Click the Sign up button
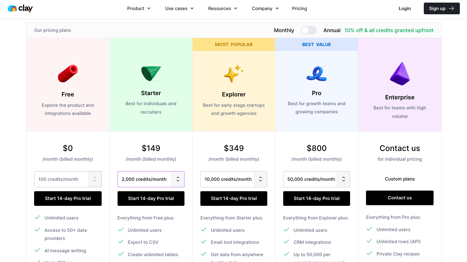Viewport: 467px width, 262px height. [441, 8]
